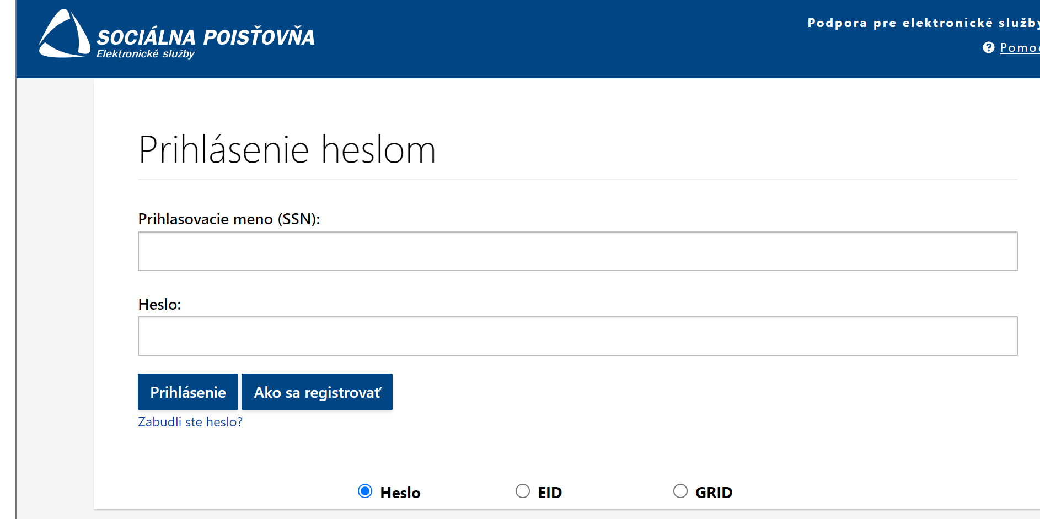Click the SOCIÁLNA POISŤOVŇA header title text
Screen dimensions: 1040x519
click(205, 37)
